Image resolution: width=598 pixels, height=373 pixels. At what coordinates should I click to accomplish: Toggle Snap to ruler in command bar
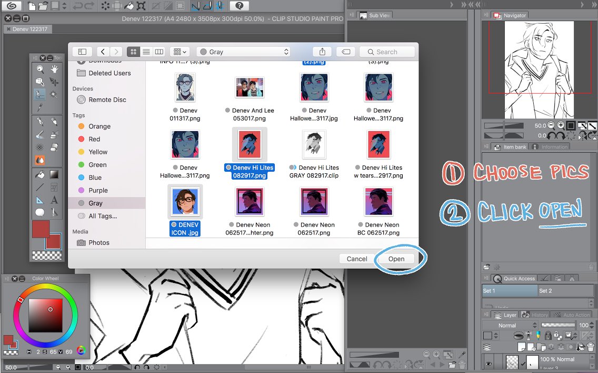coord(196,6)
